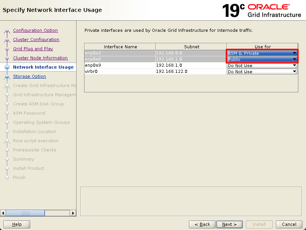Open the Configuration Option step link
This screenshot has height=230, width=306.
[x=35, y=30]
